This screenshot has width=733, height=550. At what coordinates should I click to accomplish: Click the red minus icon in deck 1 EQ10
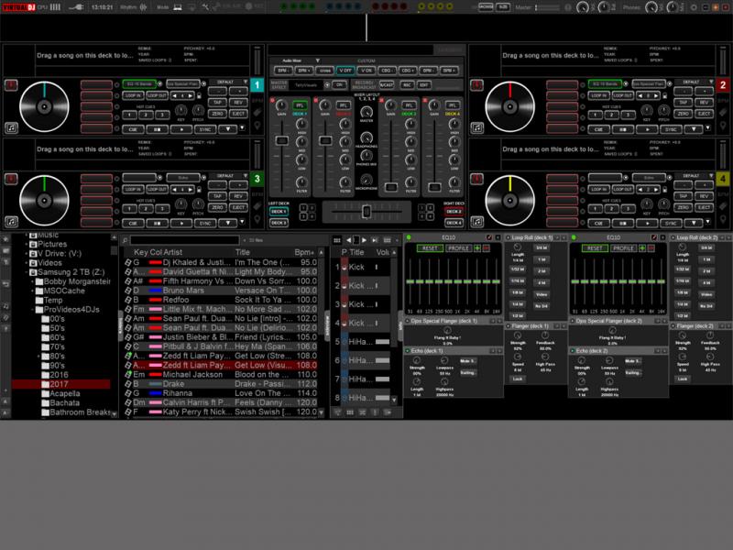487,247
